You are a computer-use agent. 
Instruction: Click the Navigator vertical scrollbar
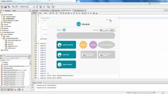tap(30, 73)
